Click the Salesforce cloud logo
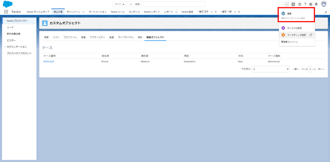This screenshot has width=330, height=162. click(x=7, y=4)
